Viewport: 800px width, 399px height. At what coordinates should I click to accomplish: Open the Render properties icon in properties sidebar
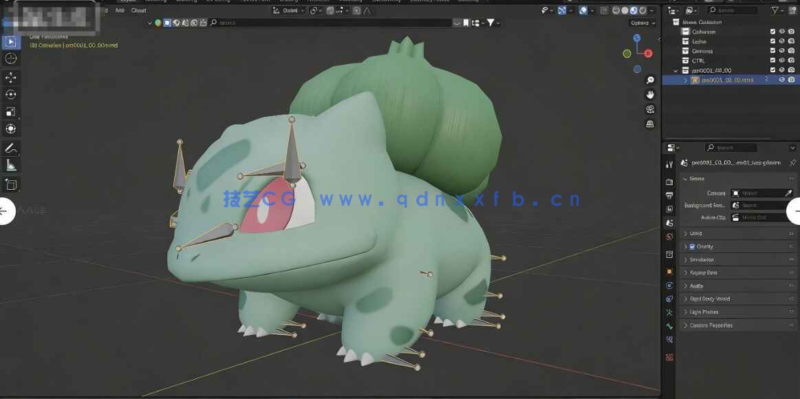click(x=669, y=182)
